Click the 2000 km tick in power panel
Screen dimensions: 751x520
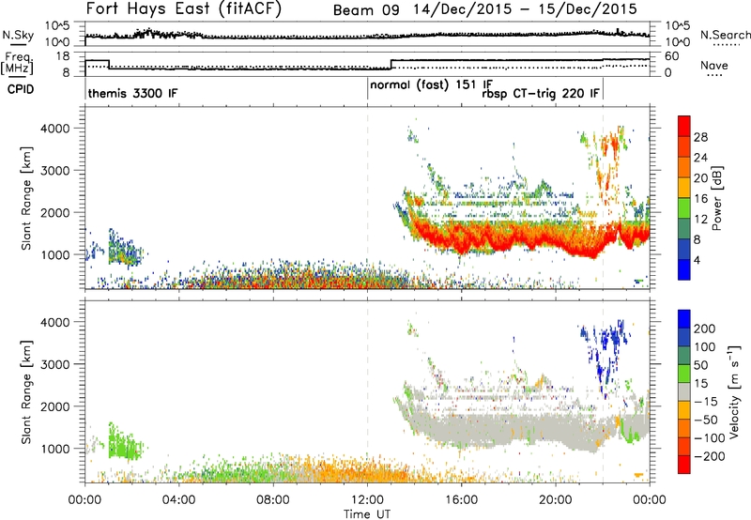point(56,212)
